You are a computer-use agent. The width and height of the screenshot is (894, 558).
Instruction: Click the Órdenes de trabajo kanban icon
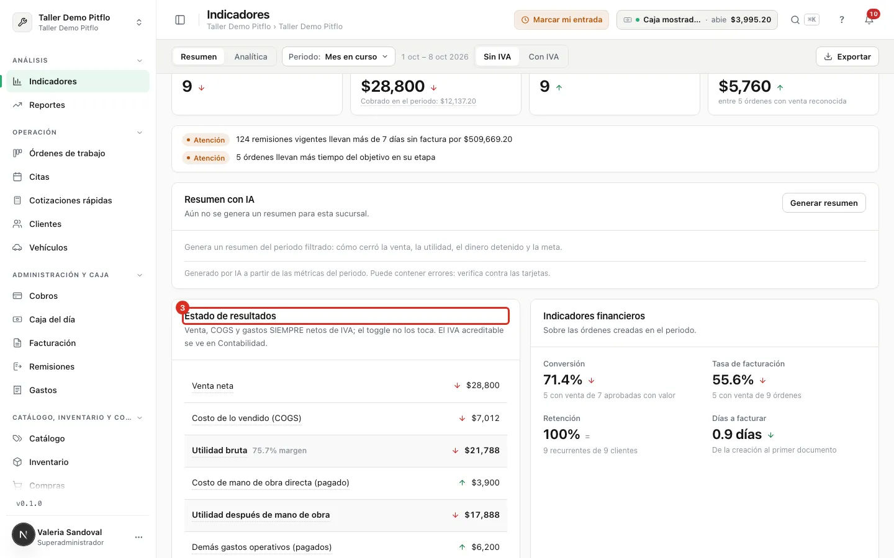click(17, 153)
